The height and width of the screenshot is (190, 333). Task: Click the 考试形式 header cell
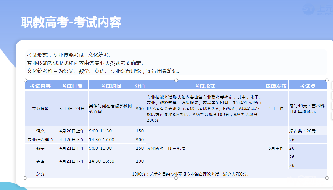pos(205,86)
